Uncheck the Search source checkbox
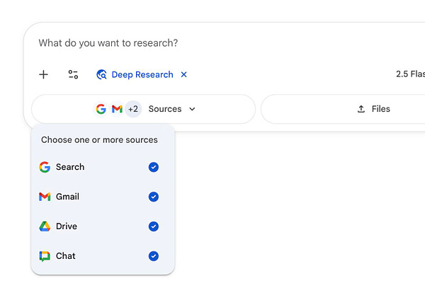425x283 pixels. coord(154,167)
